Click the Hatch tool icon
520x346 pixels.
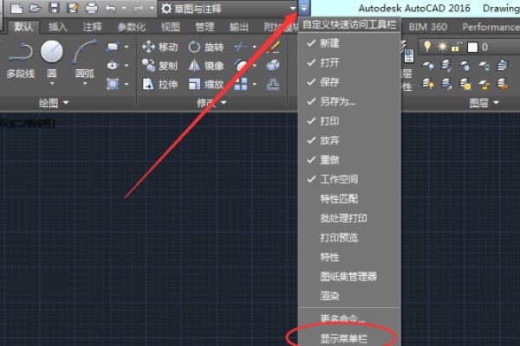pyautogui.click(x=113, y=84)
